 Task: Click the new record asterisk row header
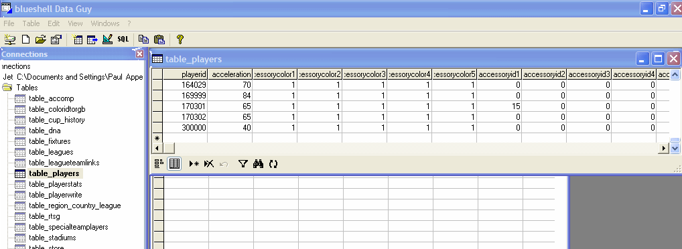(157, 138)
